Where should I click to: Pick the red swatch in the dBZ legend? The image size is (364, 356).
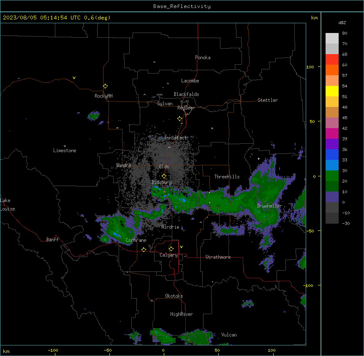[332, 59]
